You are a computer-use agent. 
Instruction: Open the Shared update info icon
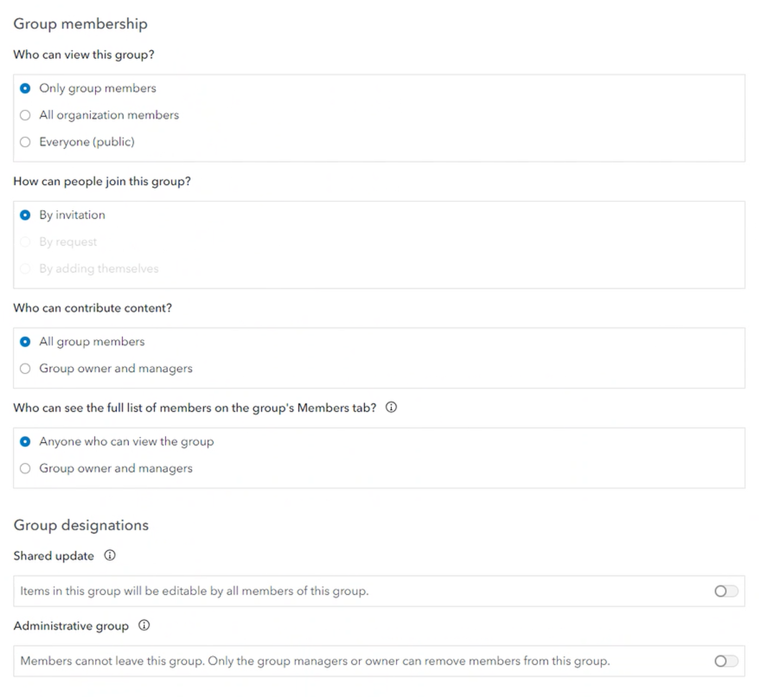pyautogui.click(x=110, y=555)
